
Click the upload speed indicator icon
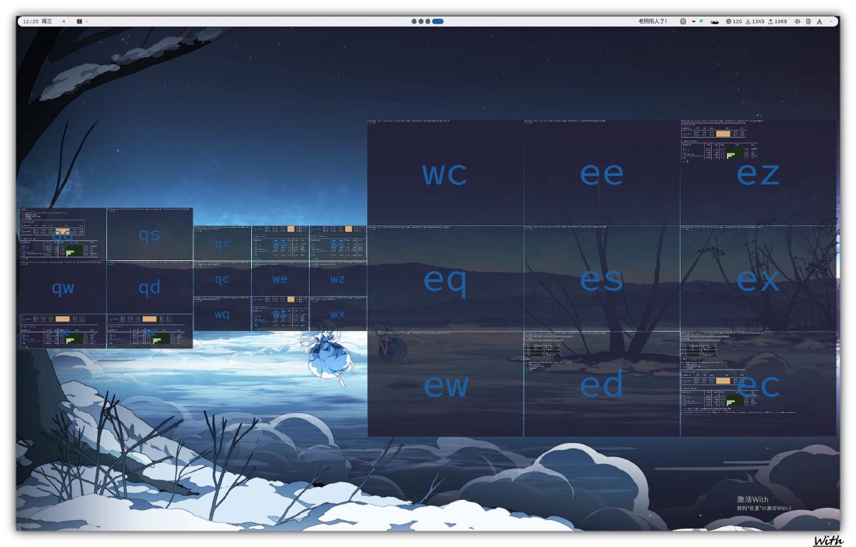[x=771, y=21]
